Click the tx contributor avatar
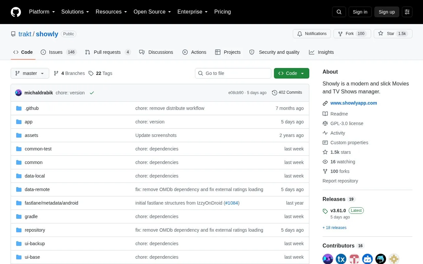The height and width of the screenshot is (264, 423). pyautogui.click(x=341, y=259)
